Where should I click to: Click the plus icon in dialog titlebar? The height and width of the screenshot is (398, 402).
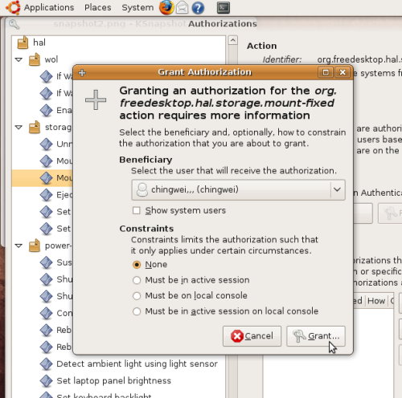pyautogui.click(x=82, y=72)
